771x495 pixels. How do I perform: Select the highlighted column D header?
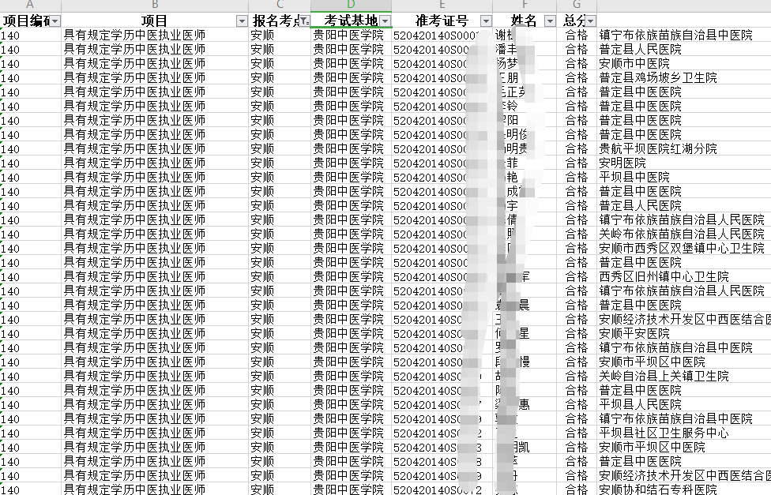point(351,6)
